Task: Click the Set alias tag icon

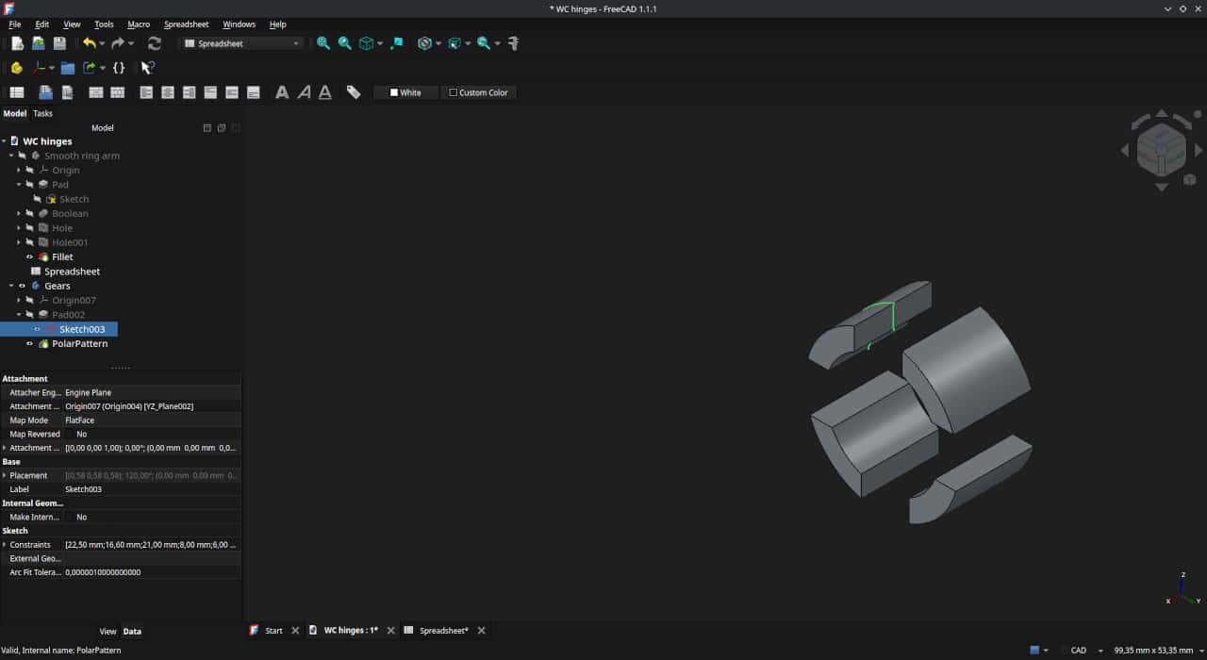Action: coord(354,92)
